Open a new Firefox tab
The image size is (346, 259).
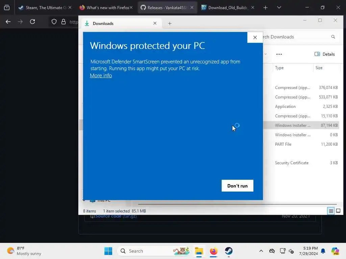(265, 8)
